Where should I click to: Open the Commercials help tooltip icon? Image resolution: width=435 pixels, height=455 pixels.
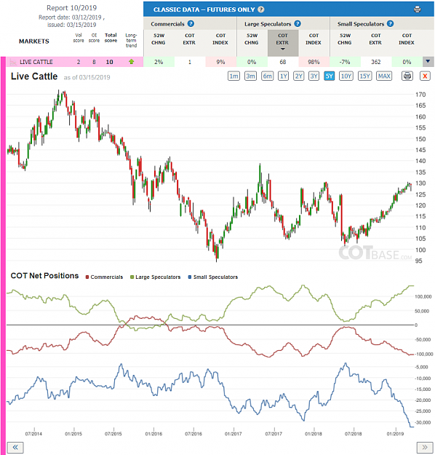click(191, 24)
